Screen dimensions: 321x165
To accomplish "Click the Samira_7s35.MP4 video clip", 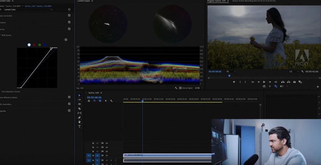I will point(167,155).
